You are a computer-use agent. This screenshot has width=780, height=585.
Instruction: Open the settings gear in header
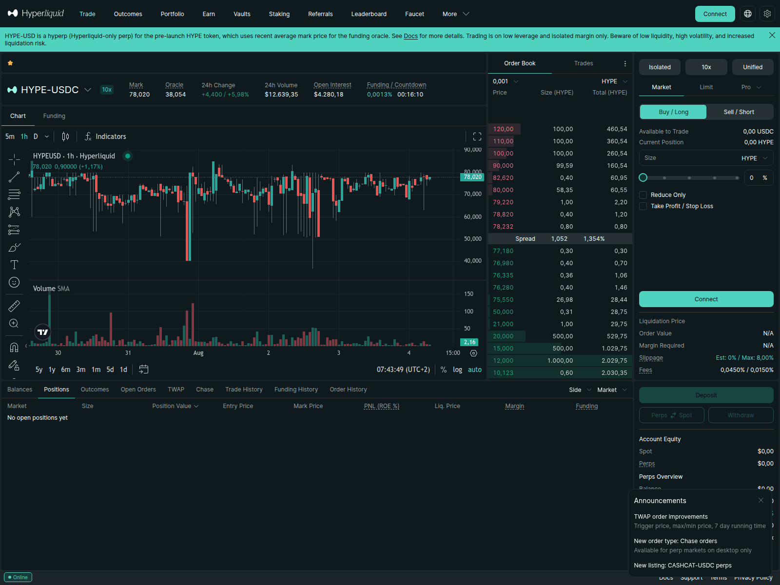tap(767, 14)
